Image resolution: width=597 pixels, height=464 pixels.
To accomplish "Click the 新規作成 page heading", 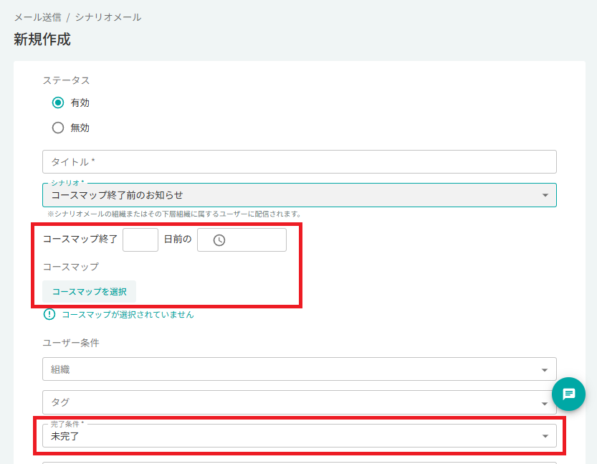I will [42, 39].
